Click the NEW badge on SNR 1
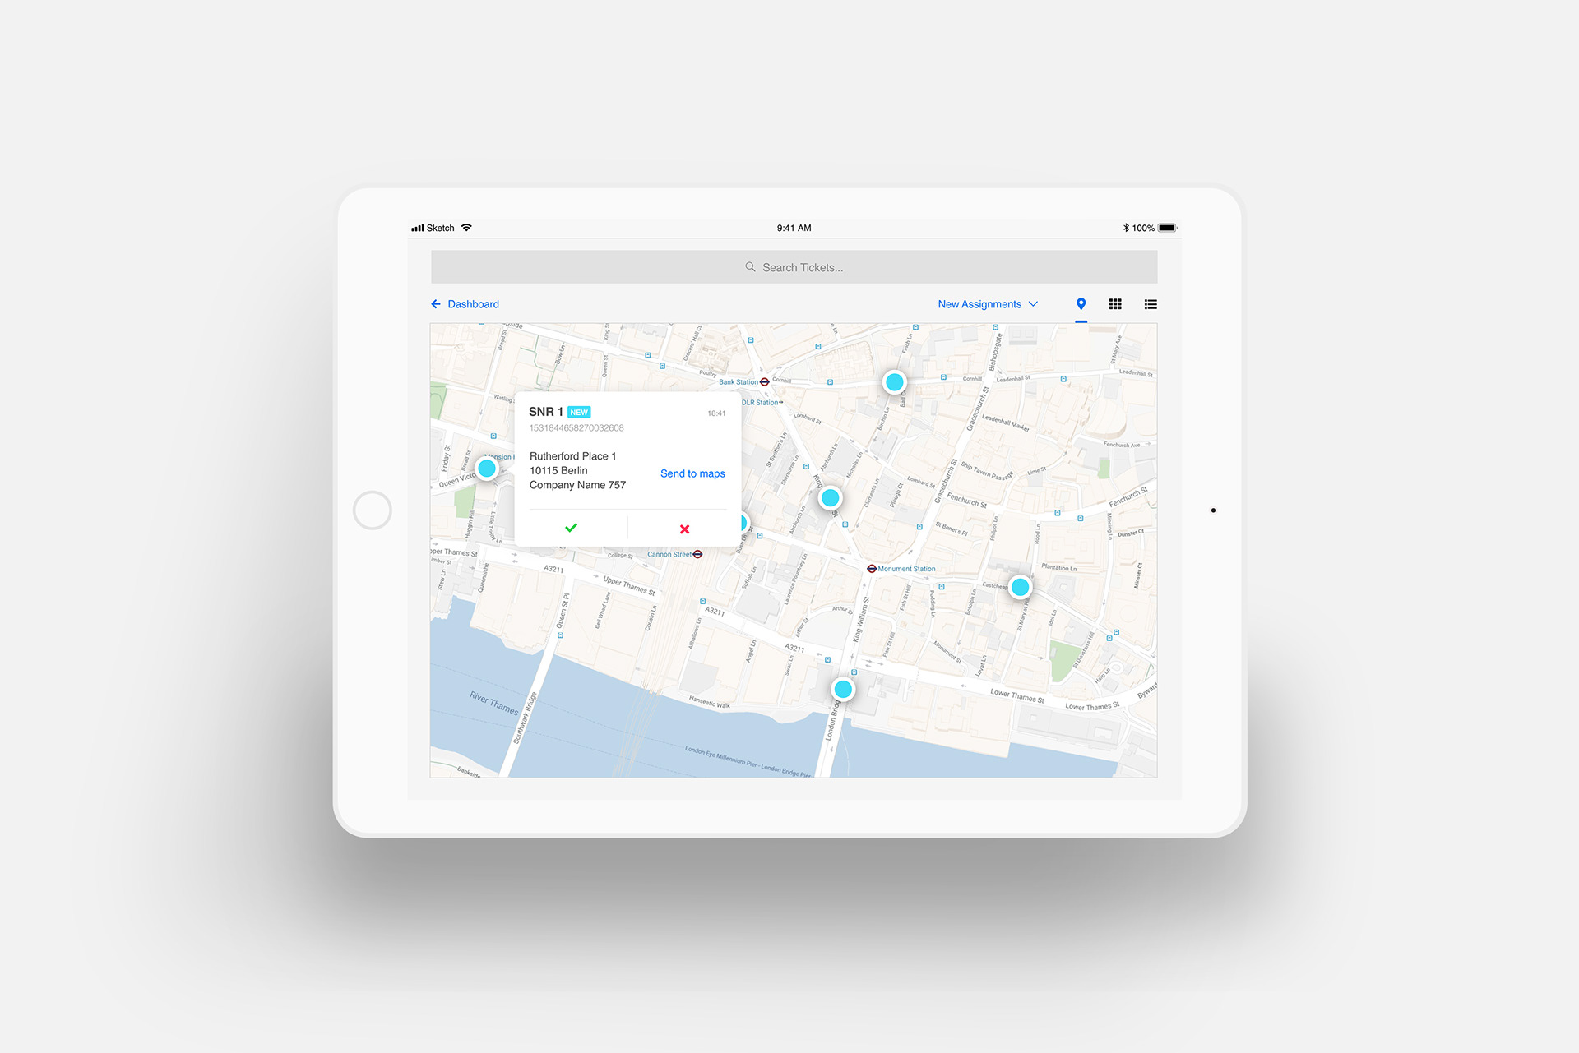Viewport: 1579px width, 1053px height. 579,413
